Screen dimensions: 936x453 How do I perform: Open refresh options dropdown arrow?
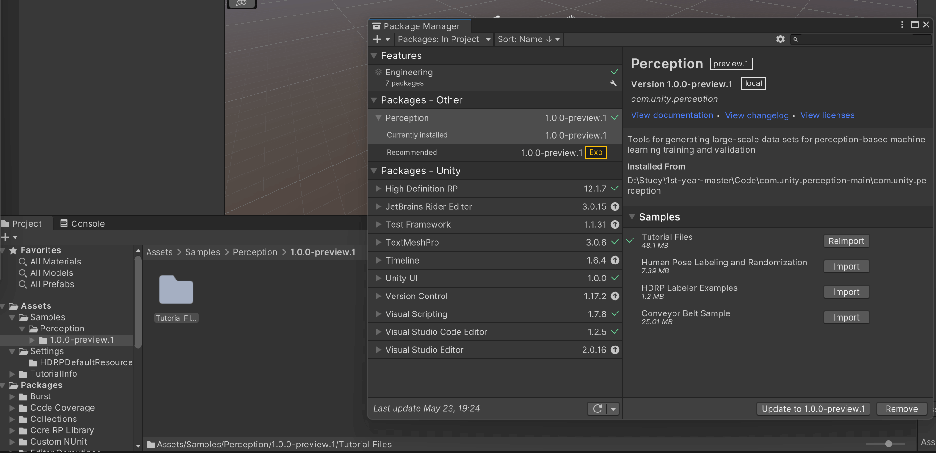pyautogui.click(x=613, y=409)
